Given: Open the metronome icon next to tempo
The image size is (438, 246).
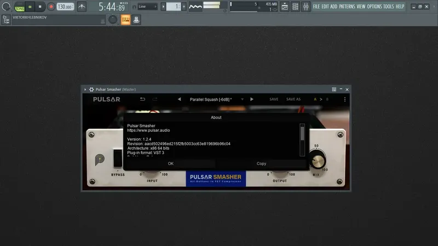Looking at the screenshot, I should point(82,7).
